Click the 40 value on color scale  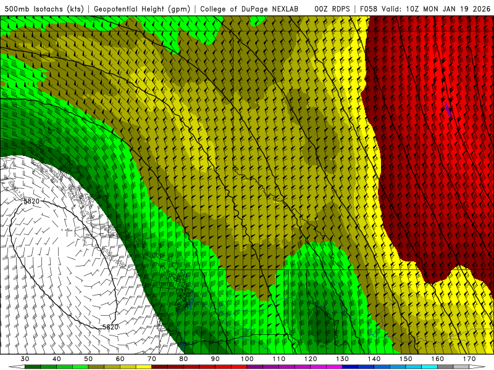click(57, 359)
